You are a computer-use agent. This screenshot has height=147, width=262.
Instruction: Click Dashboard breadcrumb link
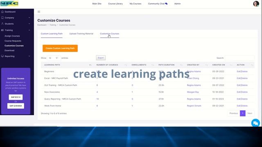(42, 25)
